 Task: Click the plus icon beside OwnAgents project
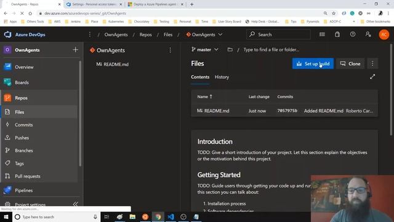pyautogui.click(x=75, y=50)
